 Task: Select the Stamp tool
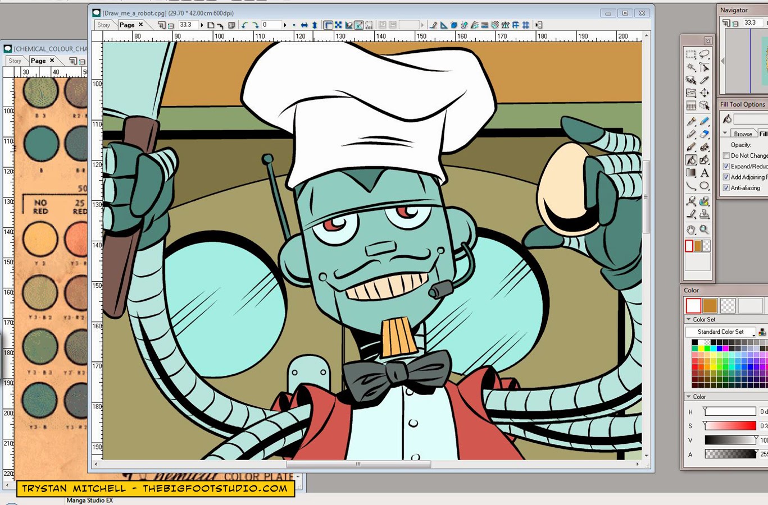click(704, 214)
